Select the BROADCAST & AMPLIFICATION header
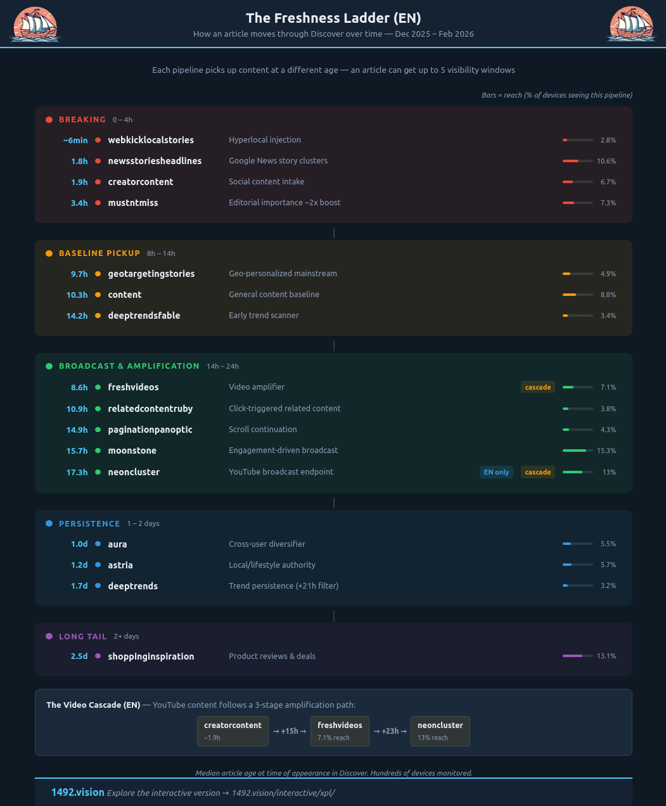Image resolution: width=666 pixels, height=806 pixels. [129, 366]
